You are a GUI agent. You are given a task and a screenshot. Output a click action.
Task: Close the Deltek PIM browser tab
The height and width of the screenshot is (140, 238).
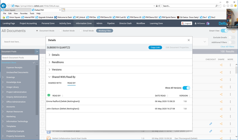(60, 10)
